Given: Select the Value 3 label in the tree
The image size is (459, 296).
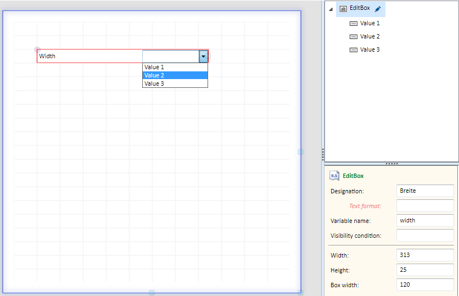Looking at the screenshot, I should pos(370,50).
